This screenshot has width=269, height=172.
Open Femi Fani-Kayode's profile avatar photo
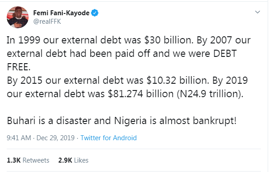(x=17, y=17)
